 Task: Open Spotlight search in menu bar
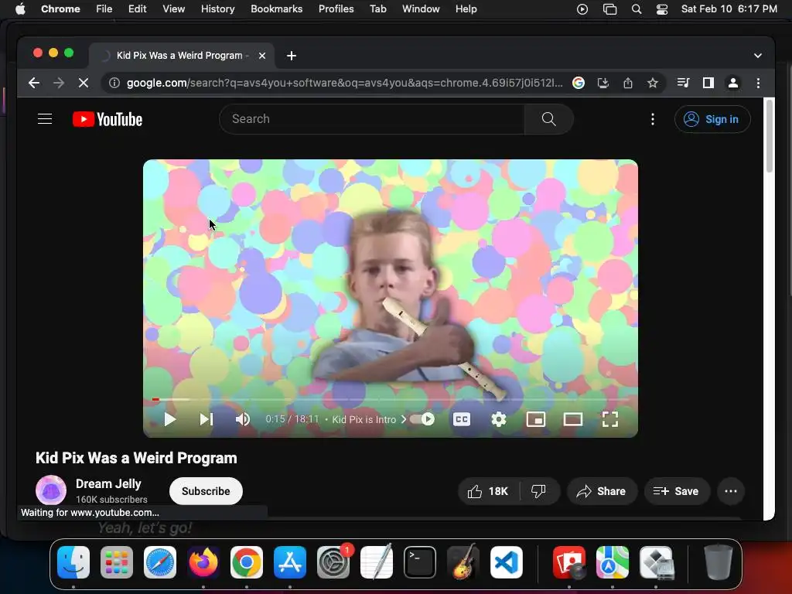[x=637, y=9]
